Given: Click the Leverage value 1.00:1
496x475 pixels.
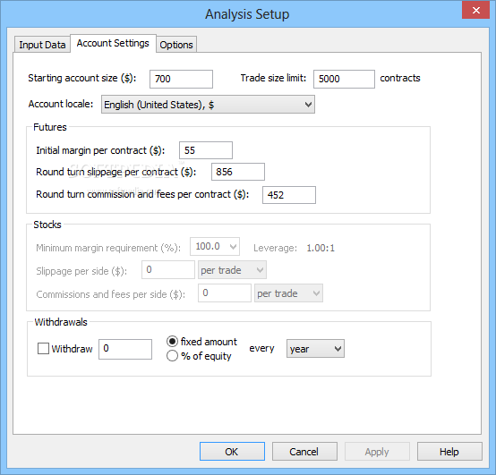Looking at the screenshot, I should 321,248.
